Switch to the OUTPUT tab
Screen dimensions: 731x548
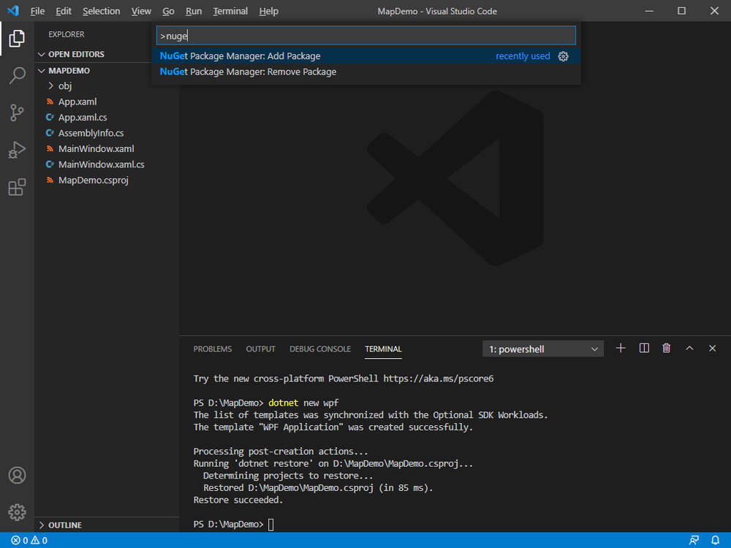pos(260,349)
